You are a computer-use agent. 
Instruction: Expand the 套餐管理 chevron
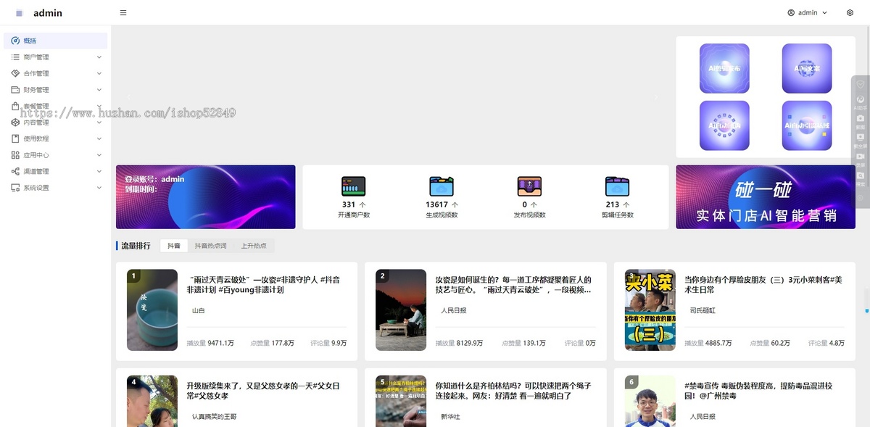[x=99, y=106]
